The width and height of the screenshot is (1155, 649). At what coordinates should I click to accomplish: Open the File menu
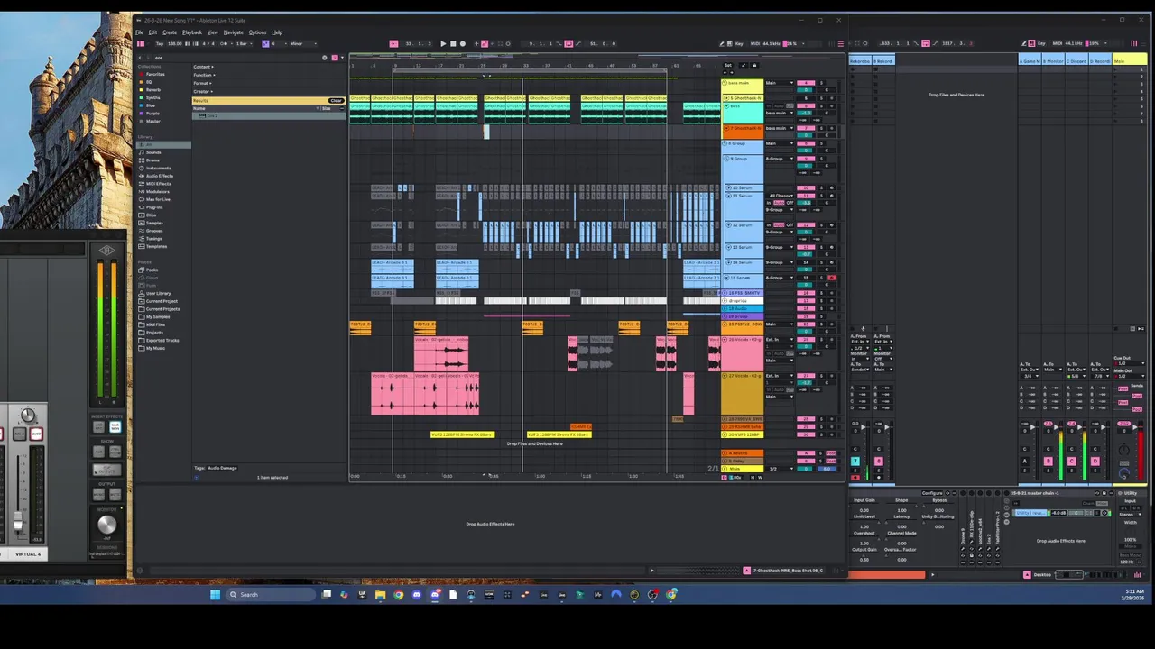click(x=140, y=32)
